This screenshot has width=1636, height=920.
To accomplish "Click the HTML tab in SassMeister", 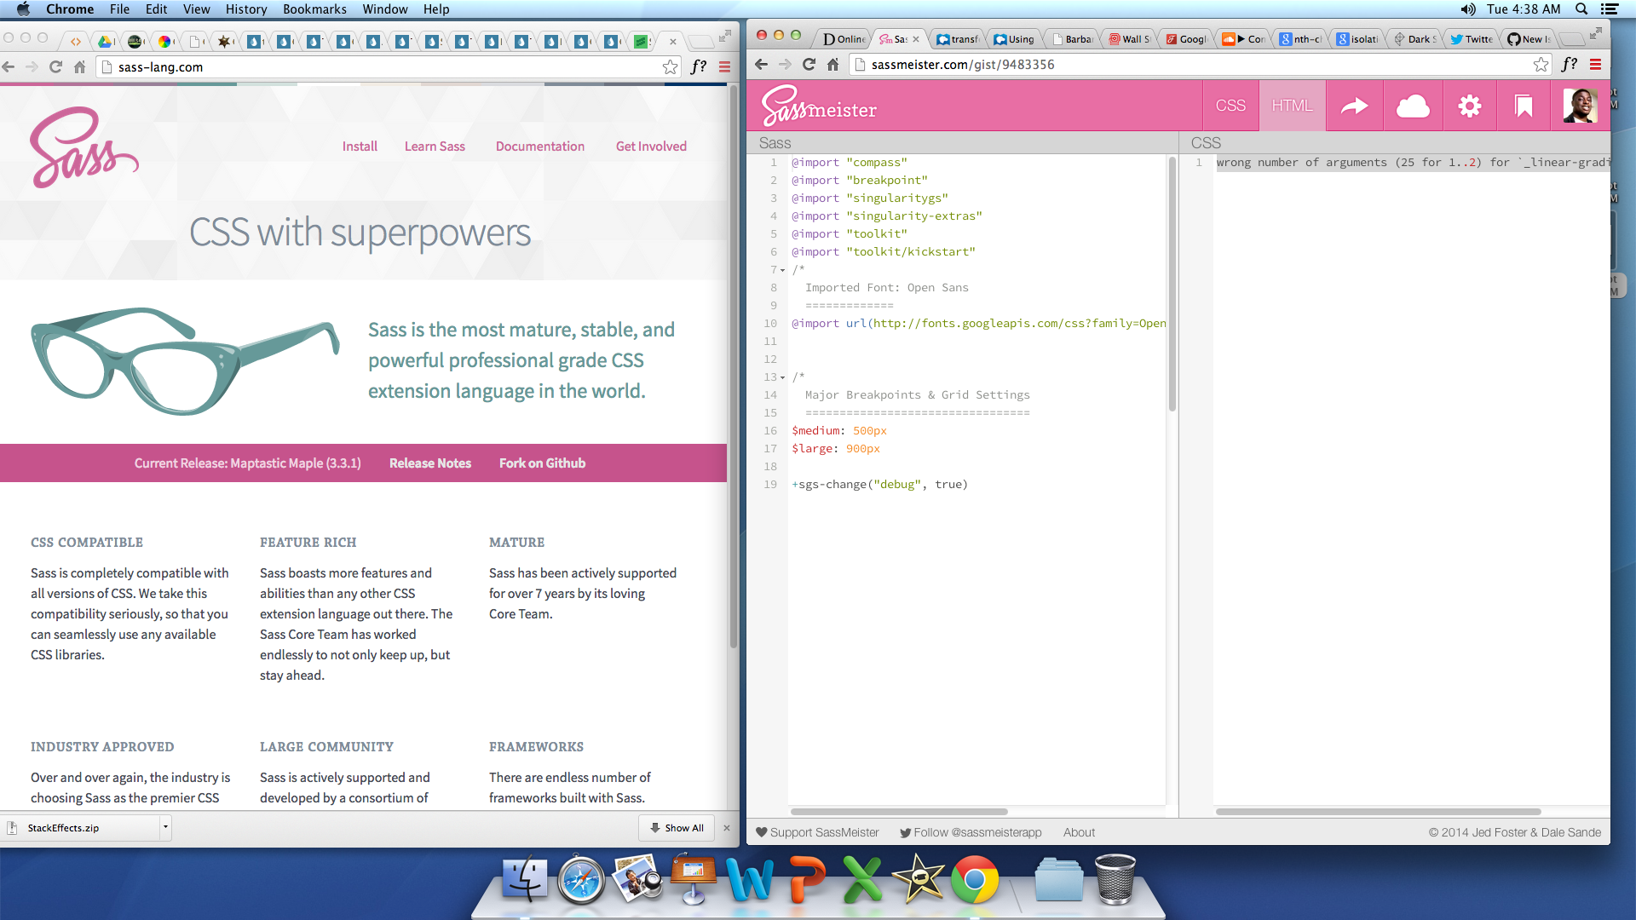I will pyautogui.click(x=1291, y=106).
